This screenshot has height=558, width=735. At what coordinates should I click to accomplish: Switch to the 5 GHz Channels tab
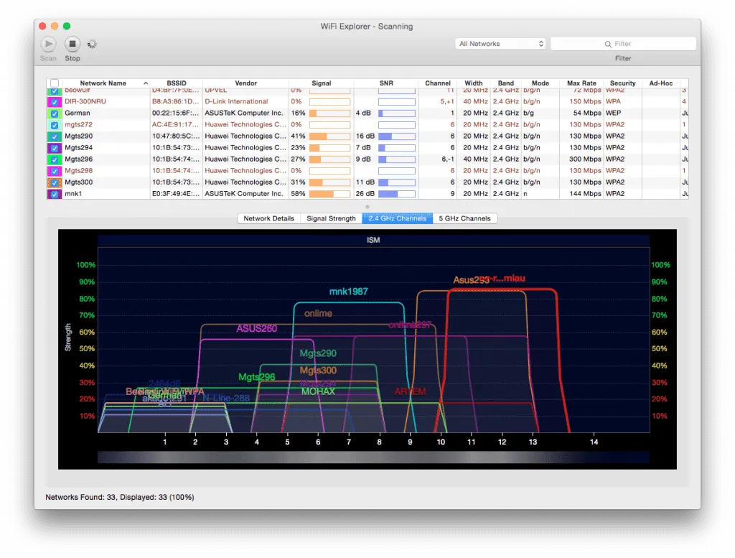[464, 218]
